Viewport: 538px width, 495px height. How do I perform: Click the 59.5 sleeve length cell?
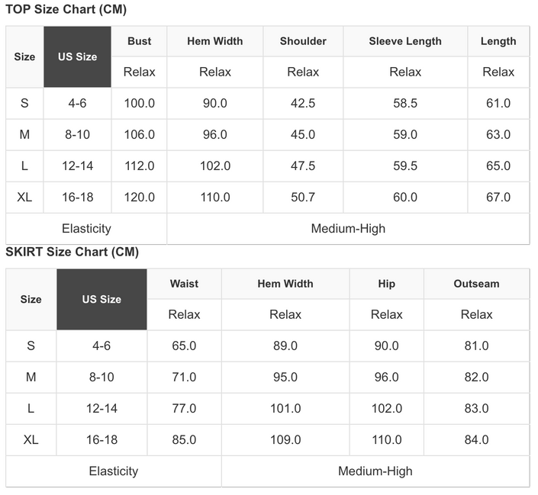(405, 166)
